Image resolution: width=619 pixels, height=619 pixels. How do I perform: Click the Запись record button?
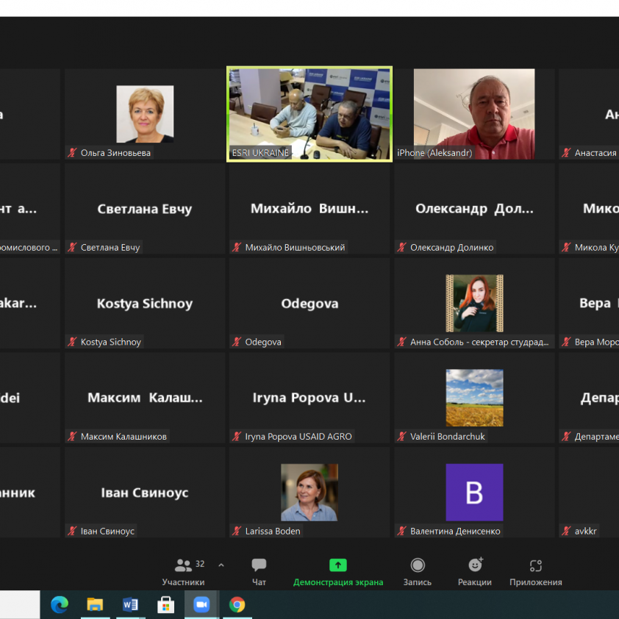[418, 565]
